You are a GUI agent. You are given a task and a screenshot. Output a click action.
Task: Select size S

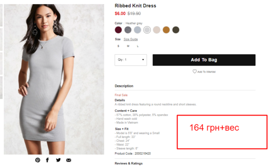point(118,46)
